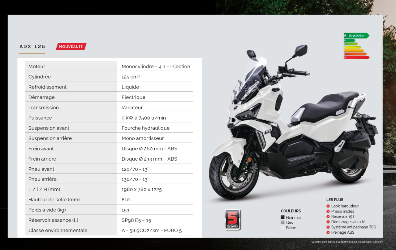Viewport: 396px width, 250px height.
Task: Click the Refroidissement row label
Action: click(x=47, y=87)
